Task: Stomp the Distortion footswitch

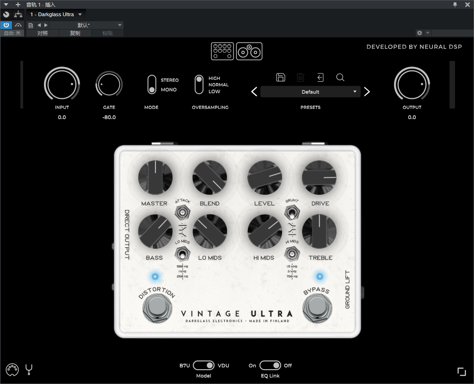Action: (x=157, y=308)
